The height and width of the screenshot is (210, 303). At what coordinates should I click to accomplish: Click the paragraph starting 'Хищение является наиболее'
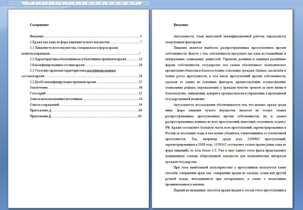click(x=226, y=73)
